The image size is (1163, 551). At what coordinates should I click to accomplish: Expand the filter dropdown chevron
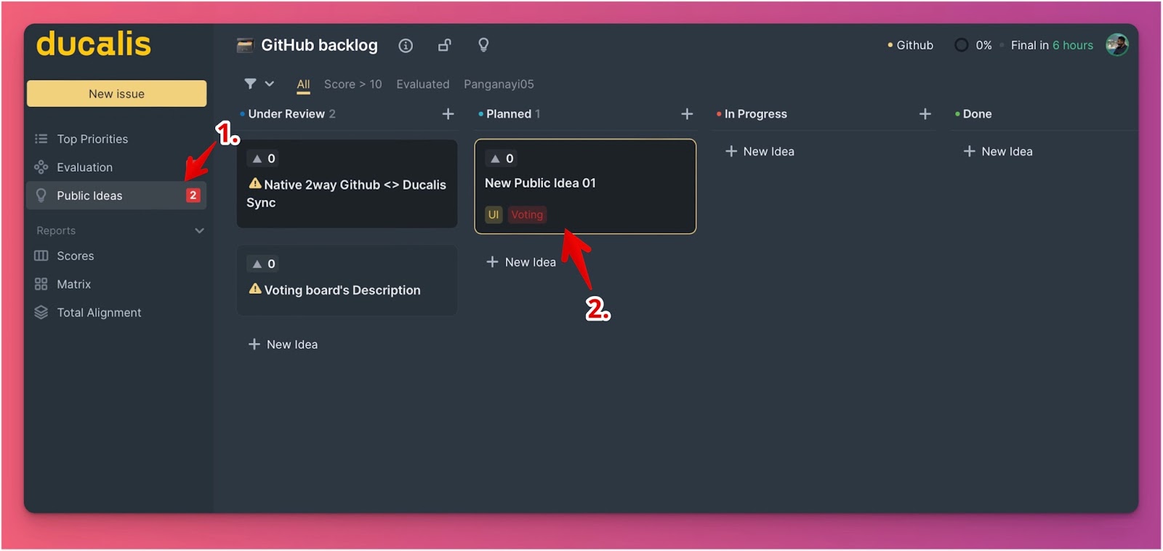[270, 84]
